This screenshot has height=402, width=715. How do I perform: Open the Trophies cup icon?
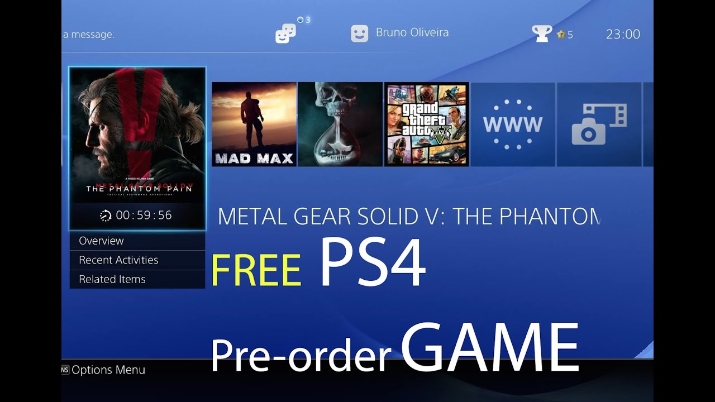542,33
